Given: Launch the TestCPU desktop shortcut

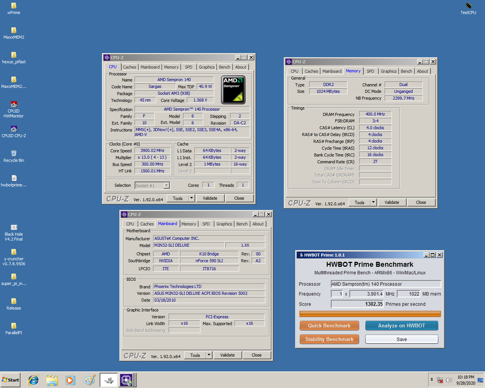Looking at the screenshot, I should [x=468, y=8].
